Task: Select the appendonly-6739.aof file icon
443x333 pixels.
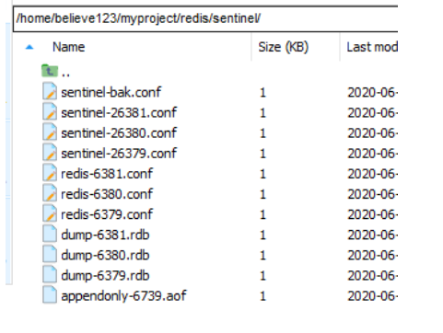Action: (x=50, y=294)
